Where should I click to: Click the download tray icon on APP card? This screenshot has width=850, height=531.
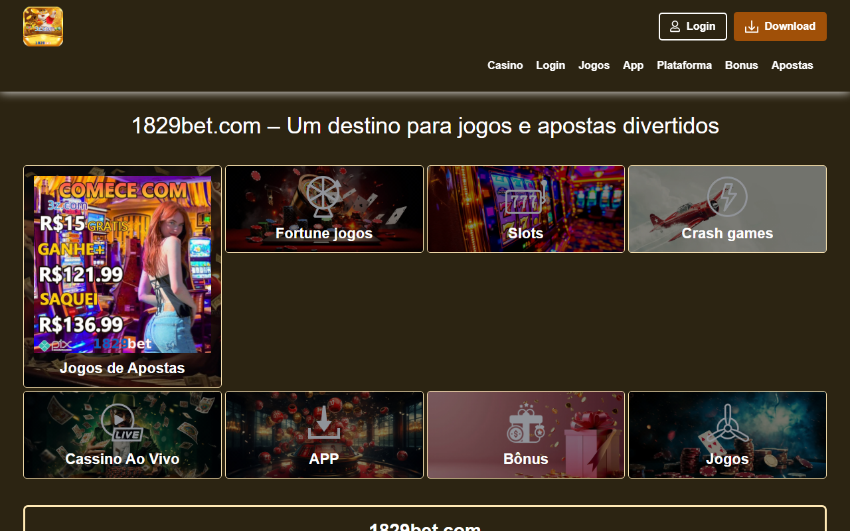pos(324,423)
